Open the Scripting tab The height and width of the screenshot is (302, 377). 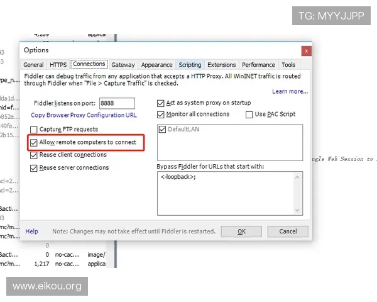190,65
